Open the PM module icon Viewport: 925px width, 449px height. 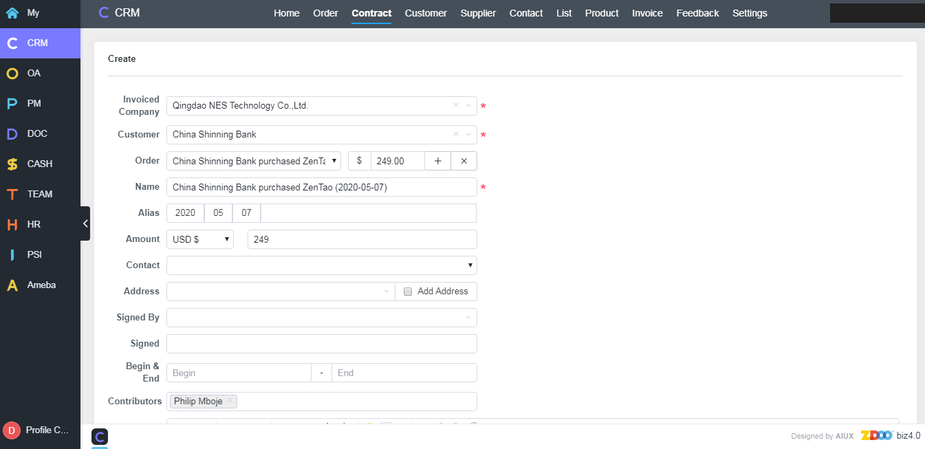click(x=12, y=104)
